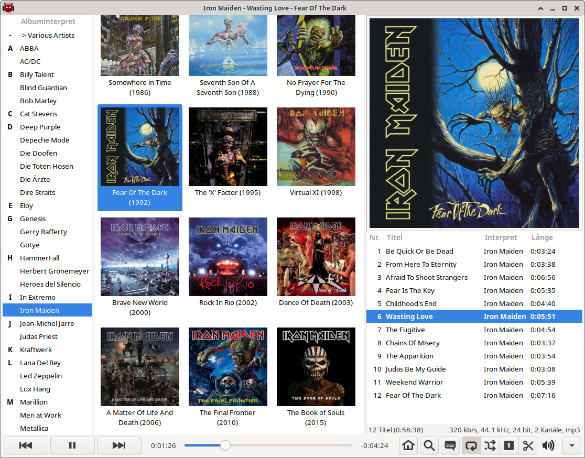The image size is (585, 458).
Task: Open the search function
Action: click(x=429, y=445)
